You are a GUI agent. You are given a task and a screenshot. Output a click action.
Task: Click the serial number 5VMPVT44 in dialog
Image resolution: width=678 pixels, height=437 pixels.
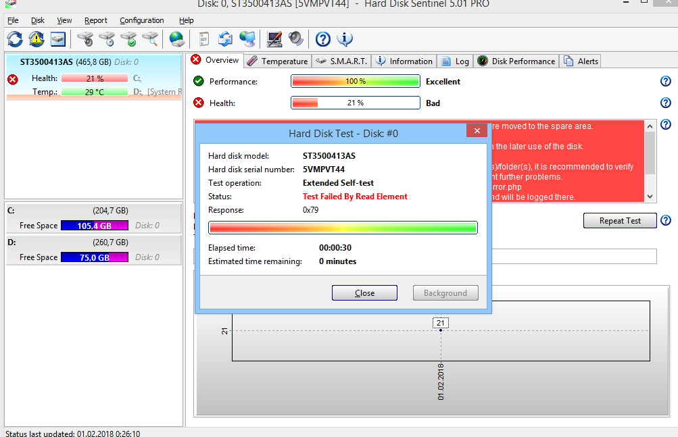[x=324, y=170]
